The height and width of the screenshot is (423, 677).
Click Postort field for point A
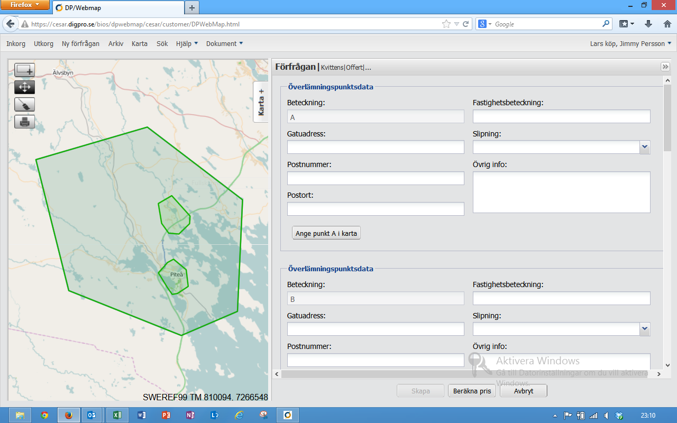pyautogui.click(x=376, y=209)
